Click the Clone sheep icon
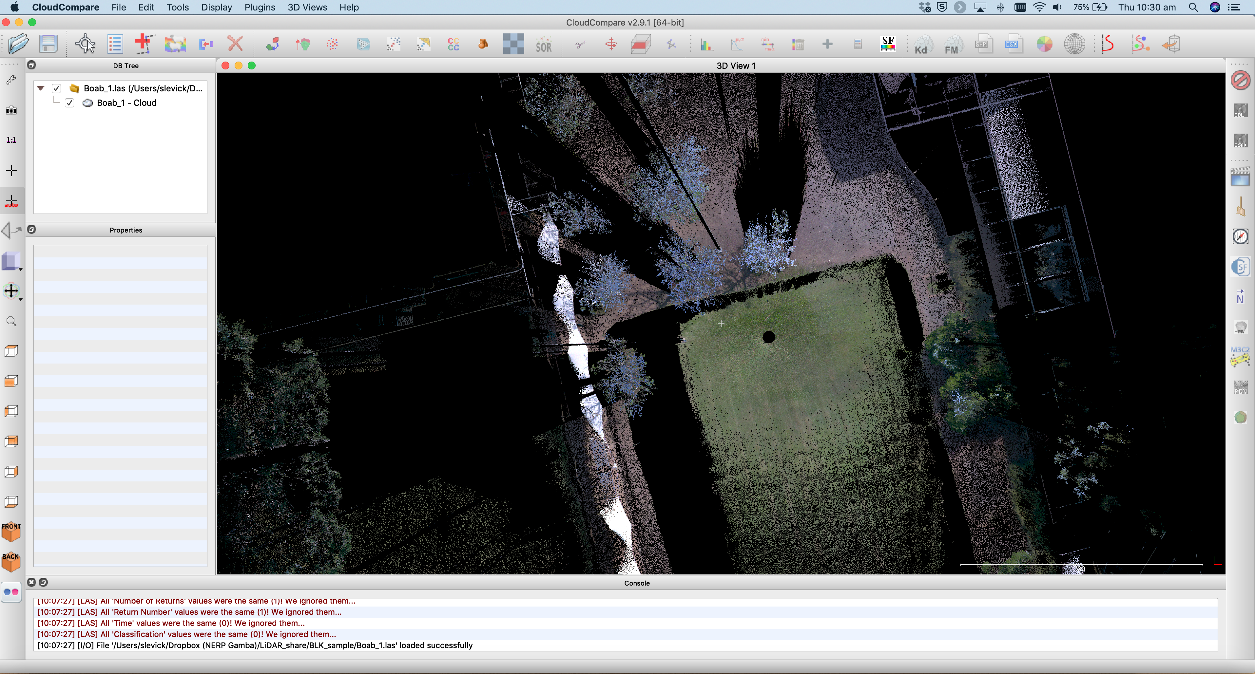Screen dimensions: 1255x674 click(175, 44)
